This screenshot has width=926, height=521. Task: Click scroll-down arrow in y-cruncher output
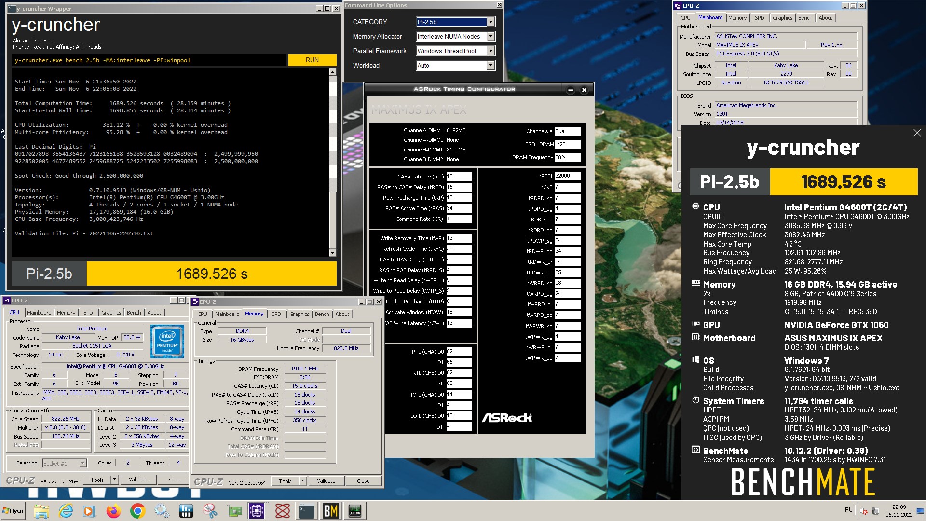coord(332,253)
